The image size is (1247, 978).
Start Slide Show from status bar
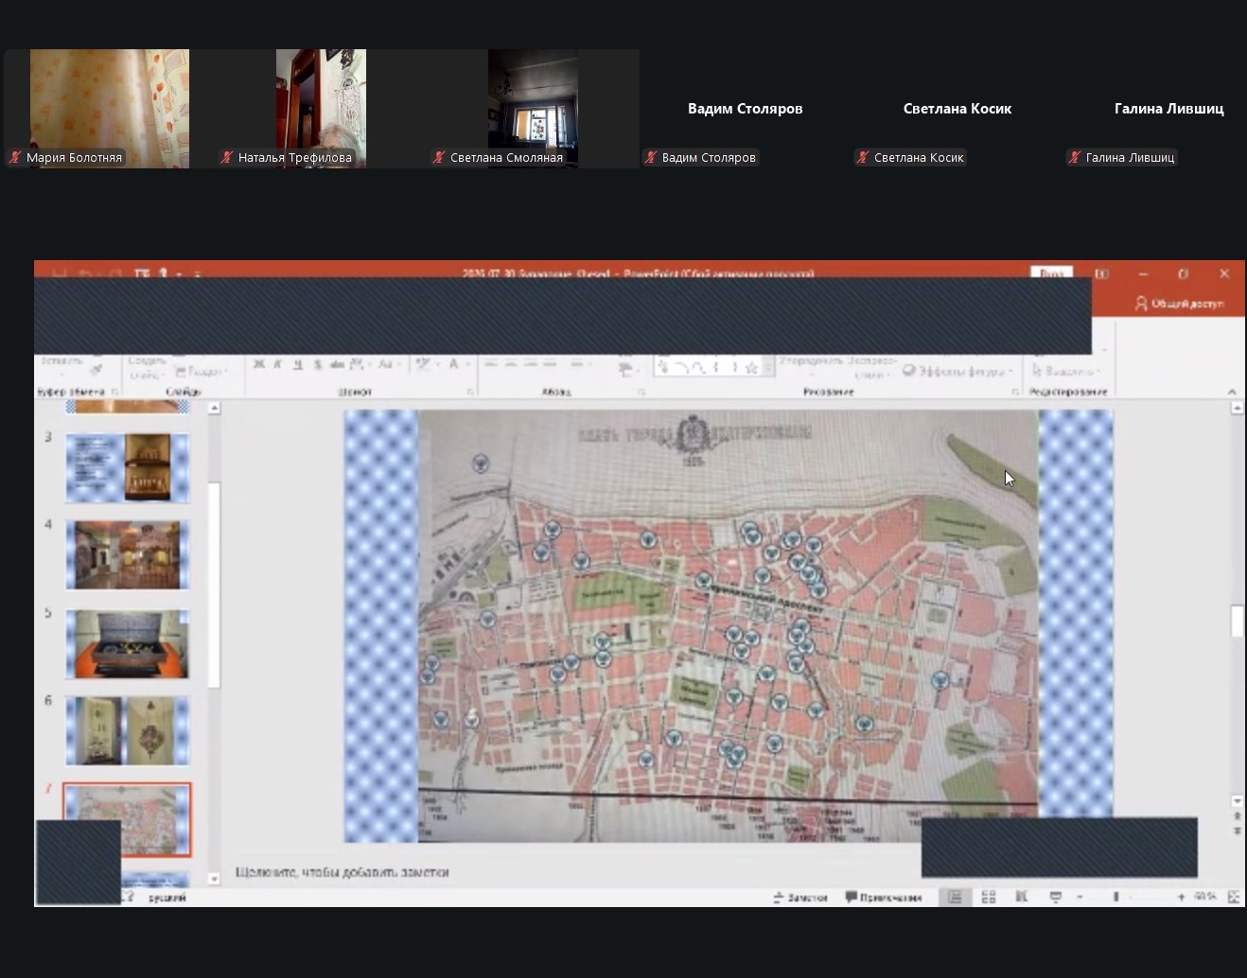pyautogui.click(x=1055, y=897)
